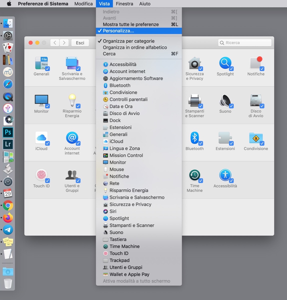Open the Aiuto menu
Viewport: 287px width, 300px height.
click(145, 4)
